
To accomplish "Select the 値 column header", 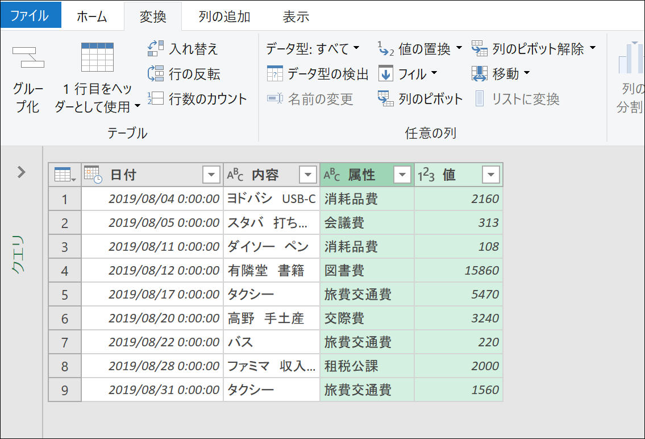I will click(x=459, y=175).
